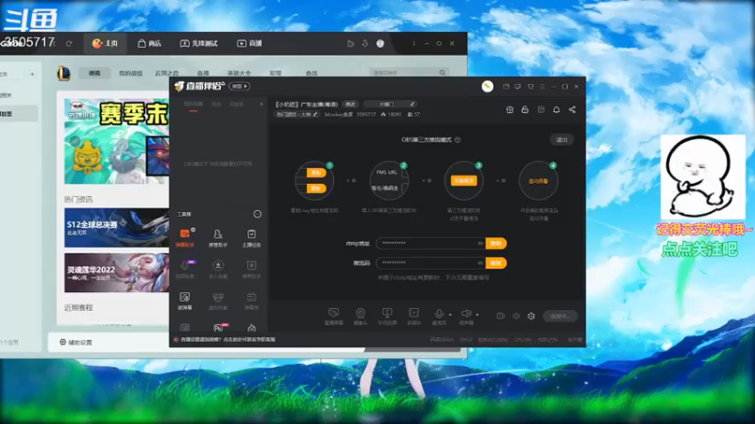
Task: Click the refresh arrow in the game client header
Action: [69, 43]
